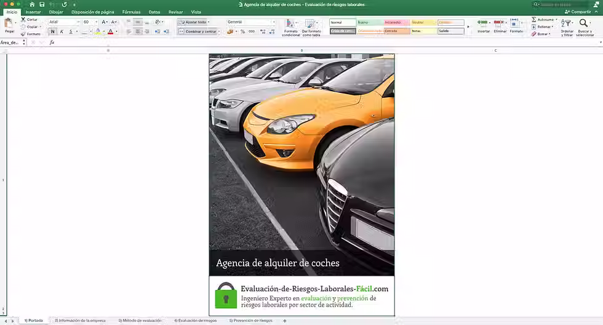Screen dimensions: 603x325
Task: Click Combinar y centrar button
Action: tap(198, 31)
